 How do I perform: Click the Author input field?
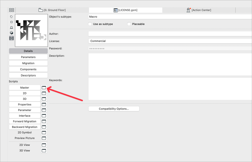coord(170,34)
